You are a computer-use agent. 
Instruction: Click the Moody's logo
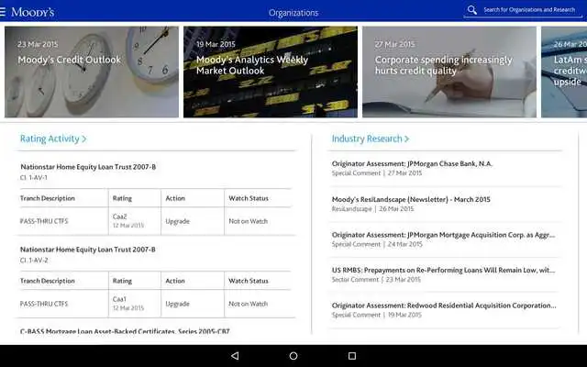(x=32, y=11)
